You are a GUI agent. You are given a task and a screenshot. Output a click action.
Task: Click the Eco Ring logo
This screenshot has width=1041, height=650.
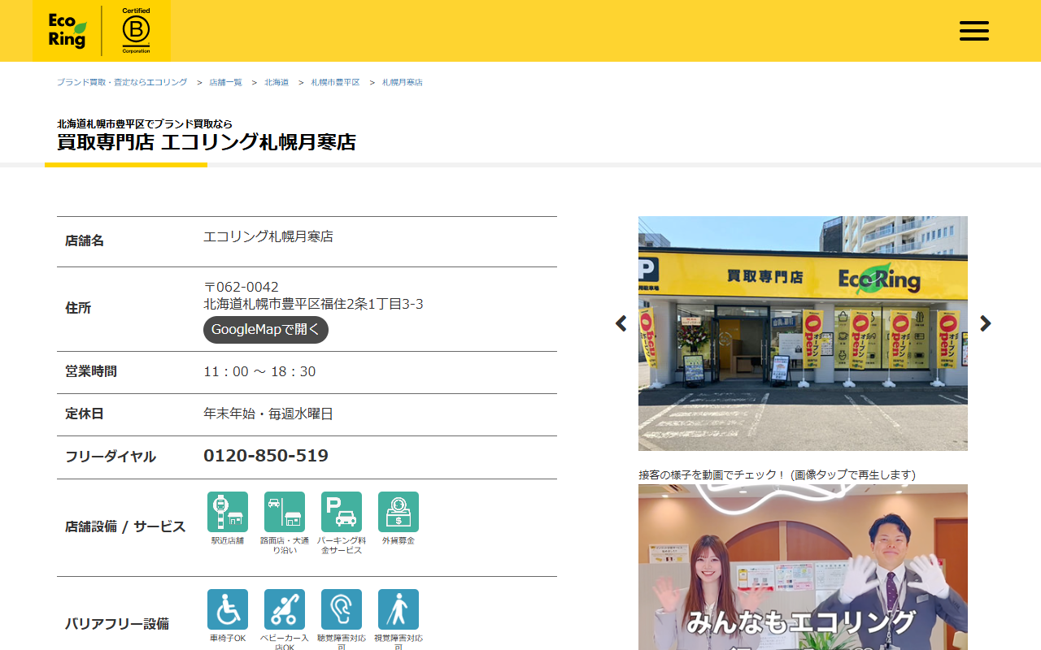coord(67,31)
